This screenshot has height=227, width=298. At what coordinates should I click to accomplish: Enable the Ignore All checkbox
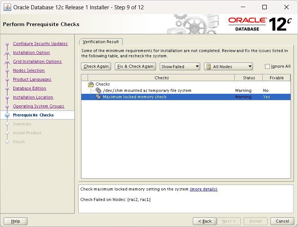[x=267, y=66]
